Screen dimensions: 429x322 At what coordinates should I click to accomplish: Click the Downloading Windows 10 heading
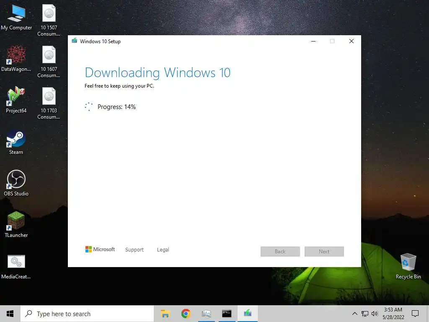click(158, 73)
